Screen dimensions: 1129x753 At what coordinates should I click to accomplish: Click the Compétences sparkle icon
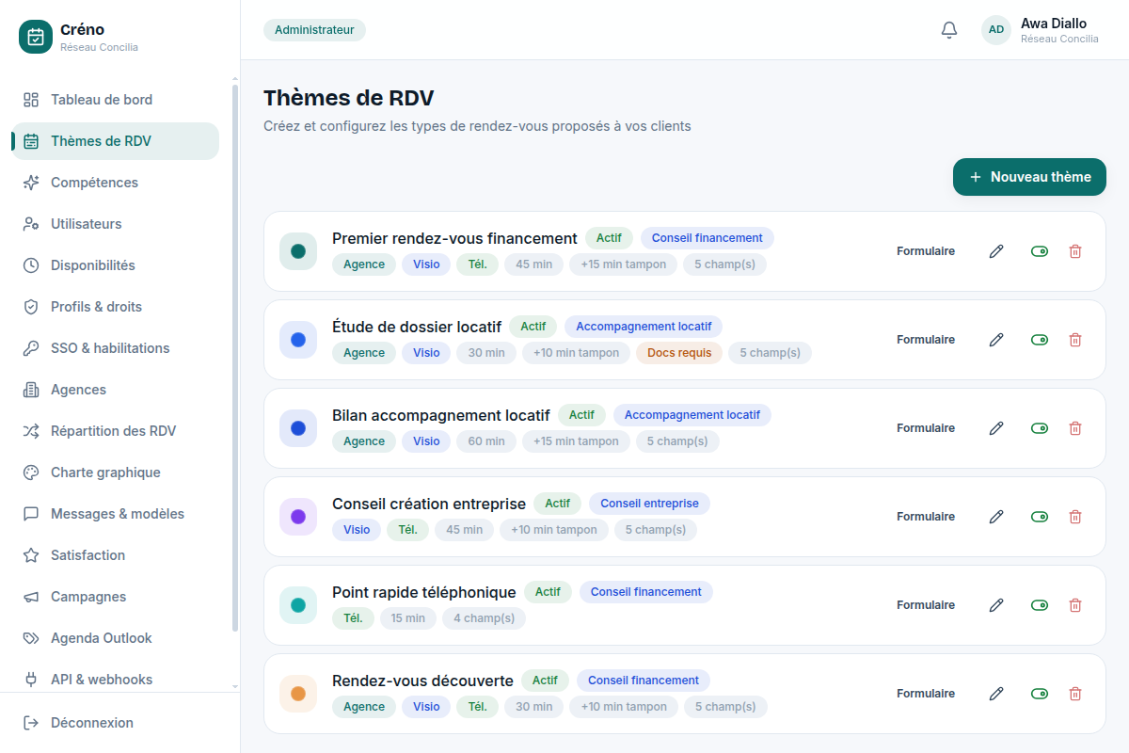31,183
